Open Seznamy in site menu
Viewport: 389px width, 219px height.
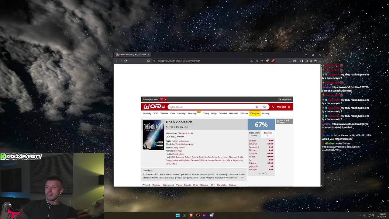192,113
